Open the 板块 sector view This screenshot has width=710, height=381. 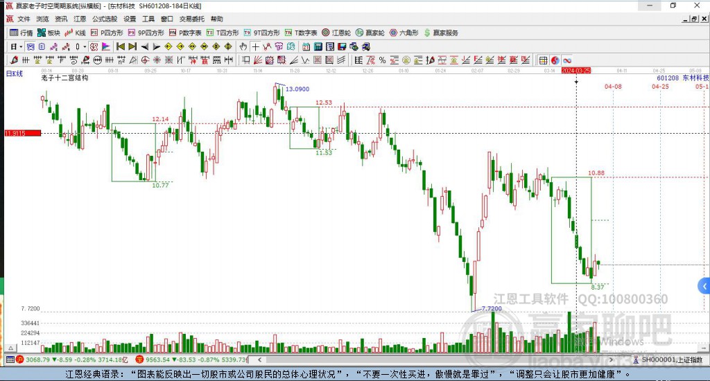[49, 33]
